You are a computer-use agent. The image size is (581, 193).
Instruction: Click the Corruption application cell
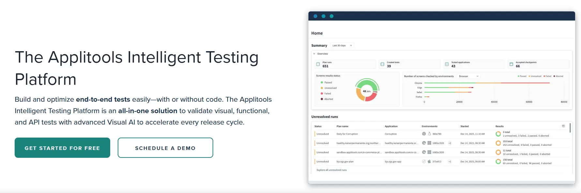pos(391,134)
